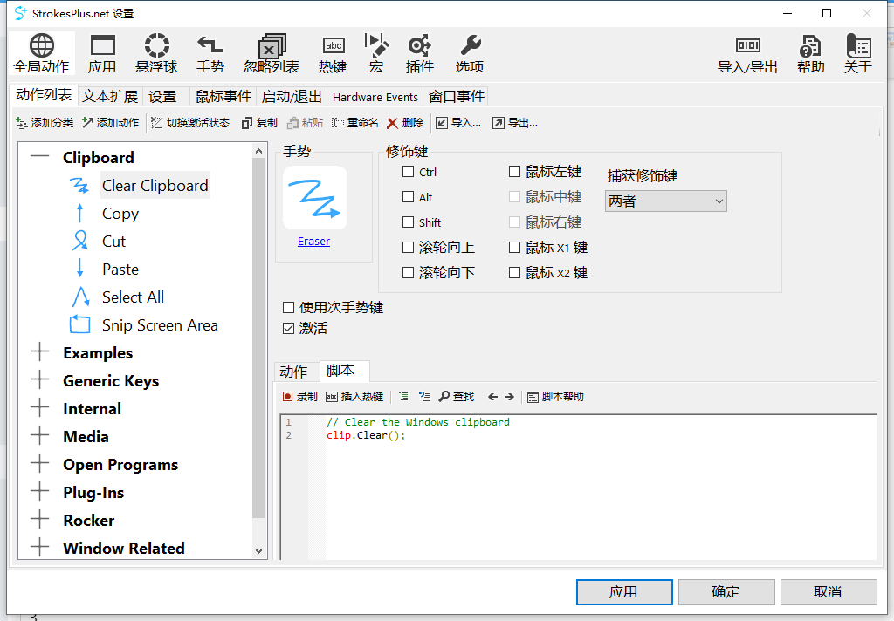
Task: Enable the Shift modifier checkbox
Action: click(x=408, y=222)
